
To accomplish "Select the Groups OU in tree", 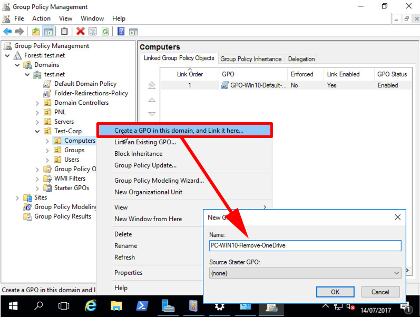I will point(74,150).
